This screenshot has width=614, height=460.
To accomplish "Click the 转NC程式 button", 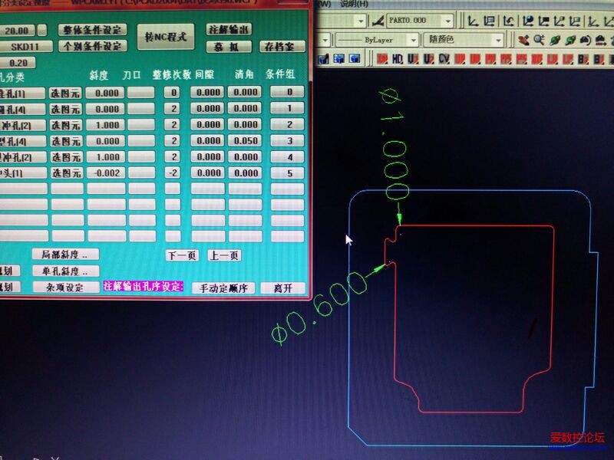I will (x=166, y=37).
